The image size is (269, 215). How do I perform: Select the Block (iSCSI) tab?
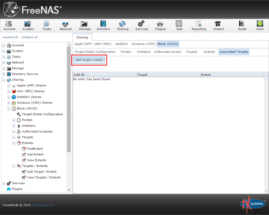[x=168, y=44]
